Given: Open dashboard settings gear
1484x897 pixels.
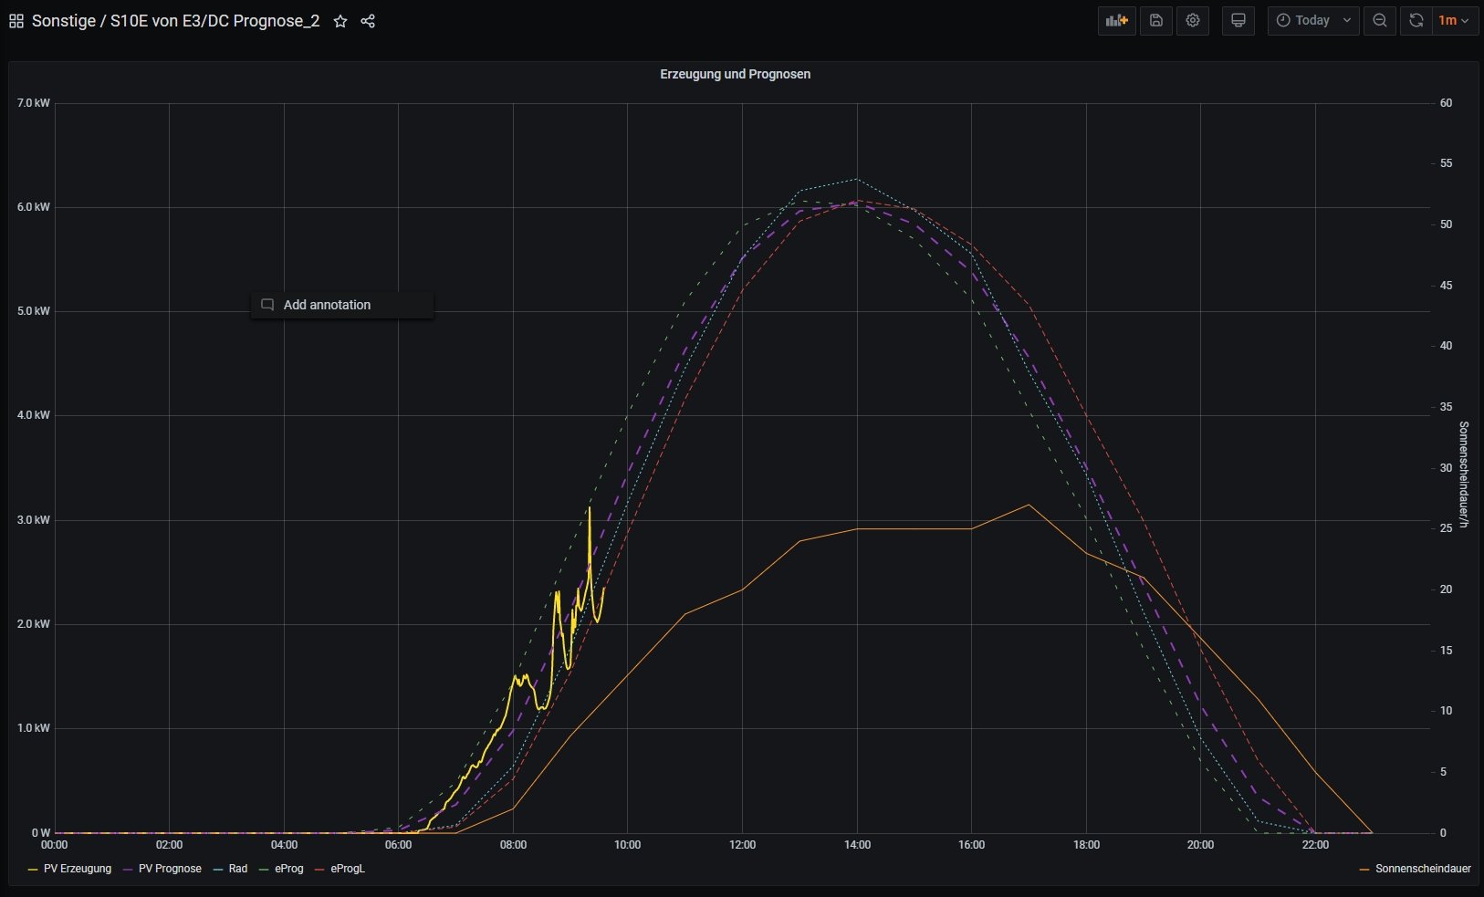Looking at the screenshot, I should pyautogui.click(x=1193, y=20).
